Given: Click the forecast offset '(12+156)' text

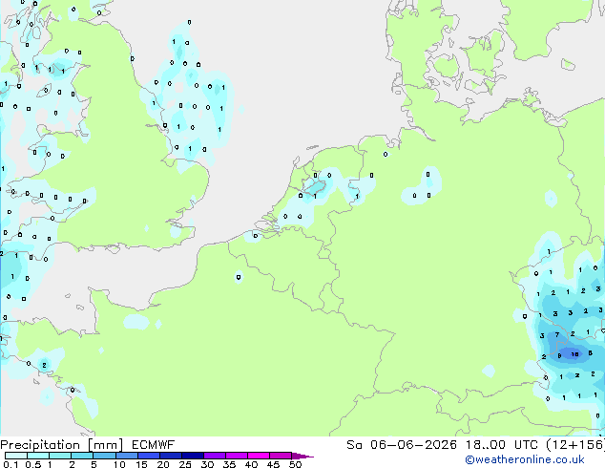Looking at the screenshot, I should click(x=575, y=445).
